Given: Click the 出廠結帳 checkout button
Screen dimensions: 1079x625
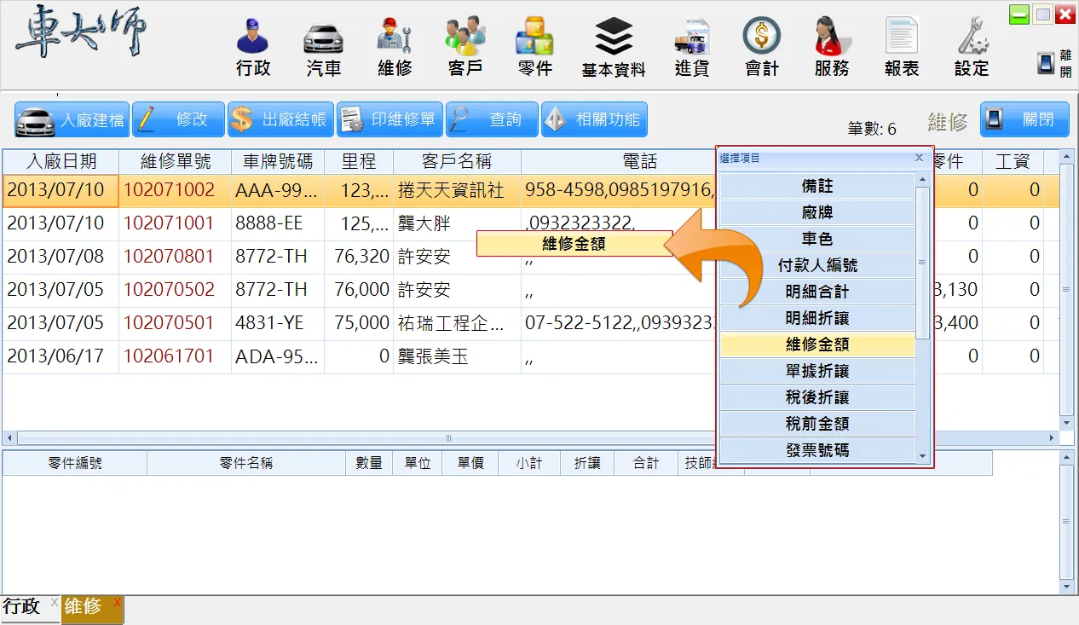Looking at the screenshot, I should coord(280,120).
